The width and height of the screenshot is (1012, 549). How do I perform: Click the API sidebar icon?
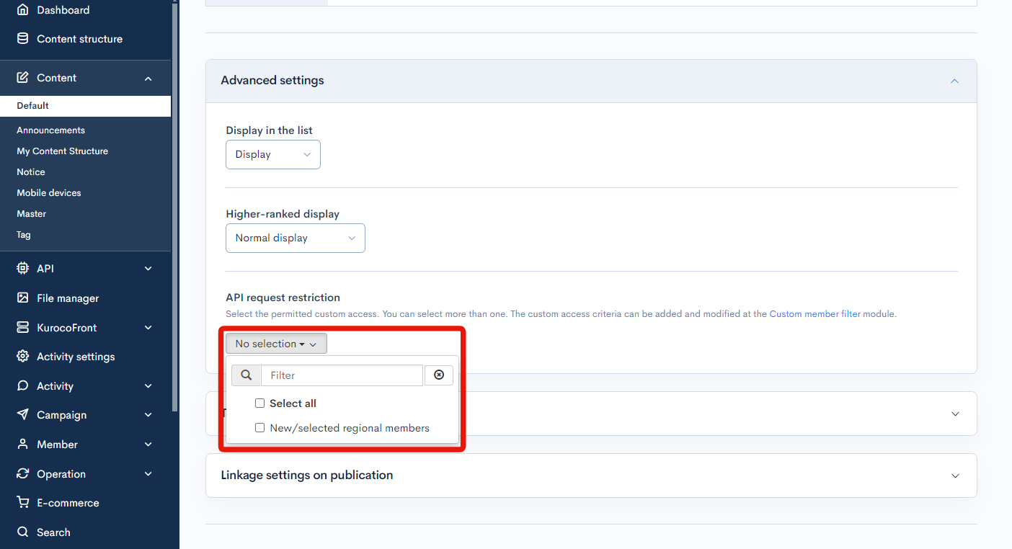(x=23, y=268)
